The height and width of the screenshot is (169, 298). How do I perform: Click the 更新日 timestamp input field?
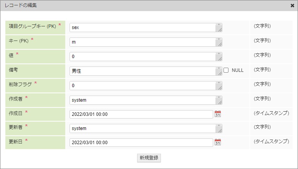click(x=141, y=143)
